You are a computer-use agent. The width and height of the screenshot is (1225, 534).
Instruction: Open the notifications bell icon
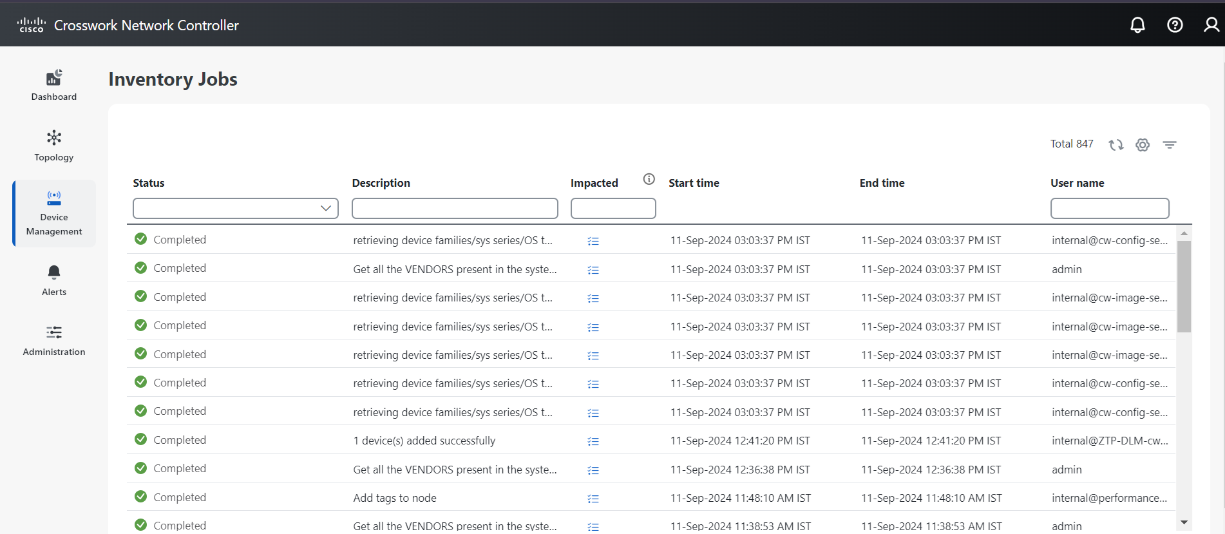coord(1137,25)
